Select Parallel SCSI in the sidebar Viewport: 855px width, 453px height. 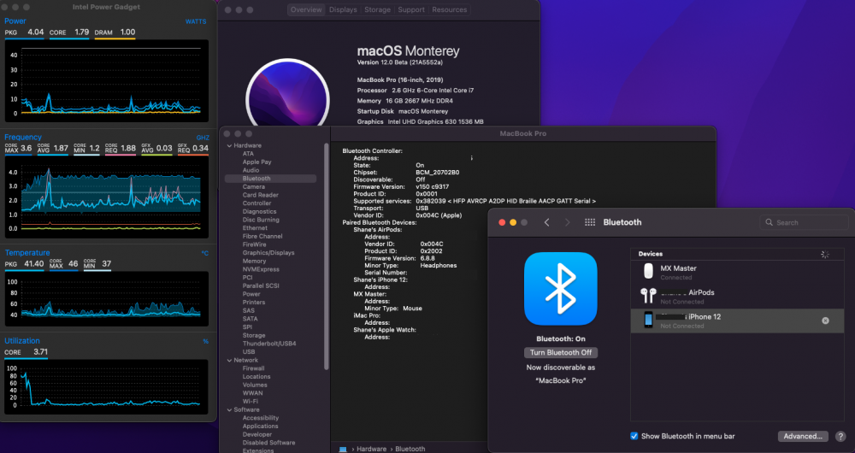(261, 285)
